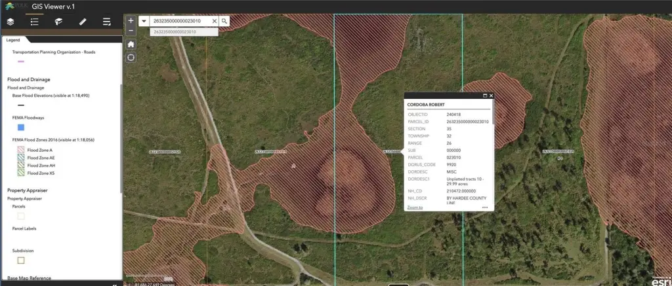Collapse the left side panel
Image resolution: width=672 pixels, height=286 pixels.
(x=115, y=285)
